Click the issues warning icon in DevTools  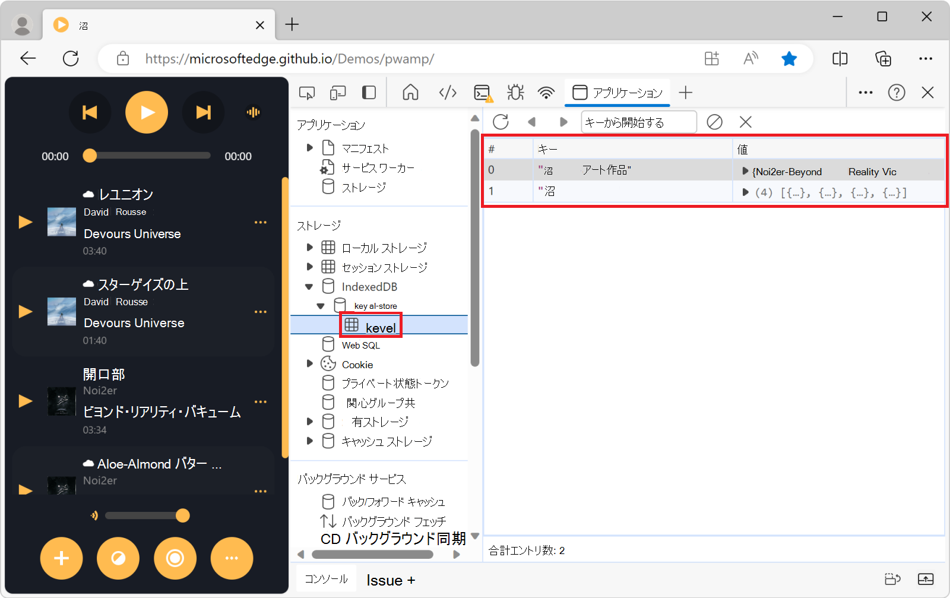(x=514, y=93)
